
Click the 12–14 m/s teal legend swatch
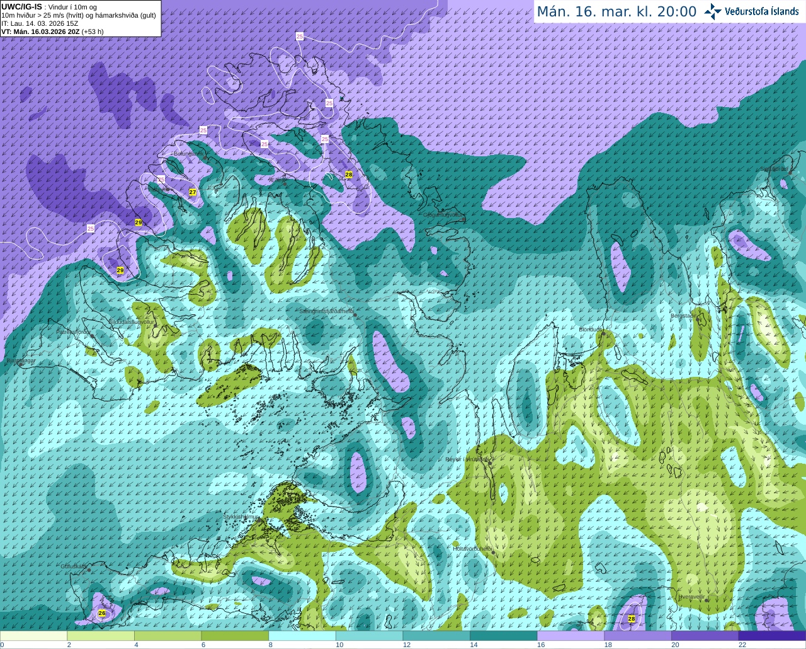coord(436,636)
